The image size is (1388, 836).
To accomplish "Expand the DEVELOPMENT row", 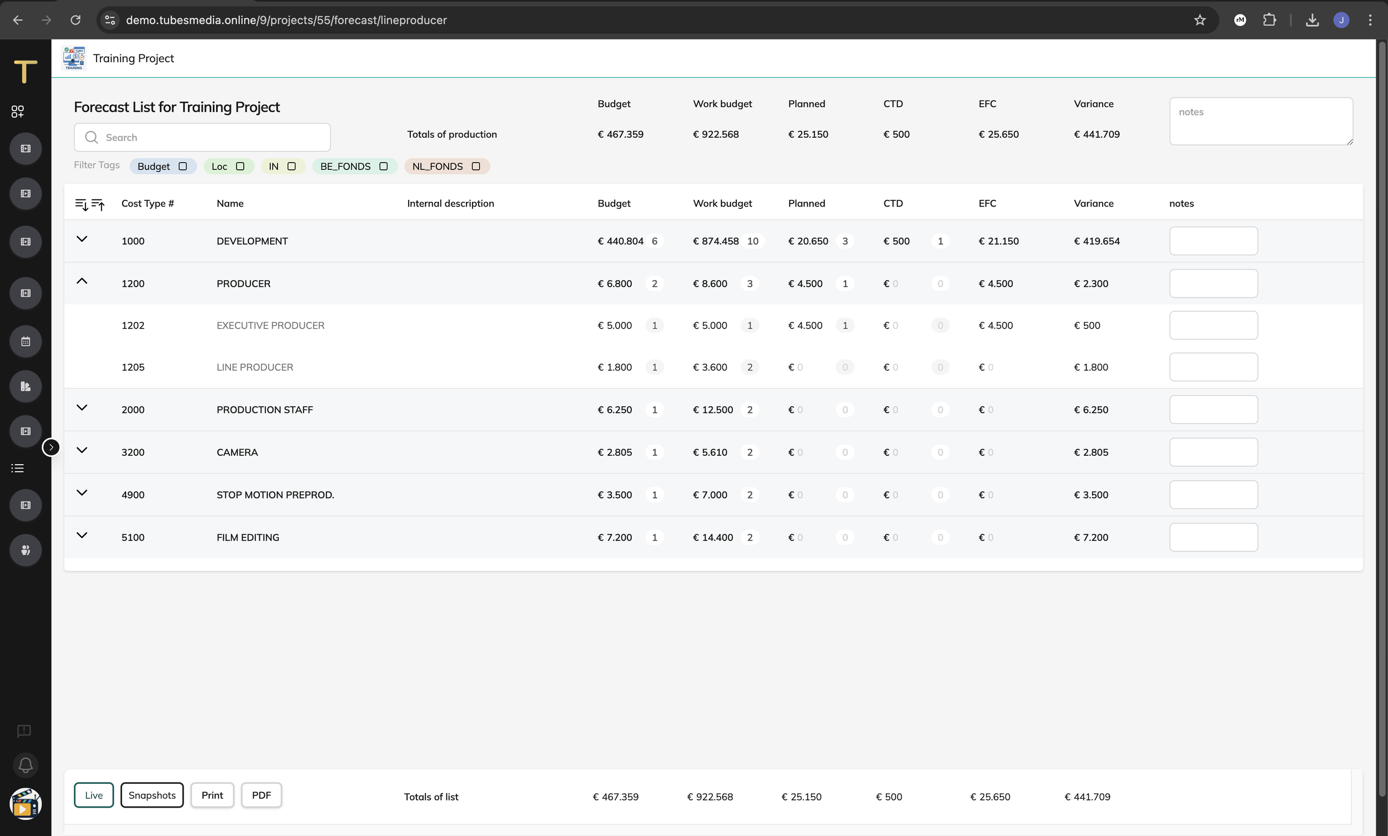I will tap(82, 239).
